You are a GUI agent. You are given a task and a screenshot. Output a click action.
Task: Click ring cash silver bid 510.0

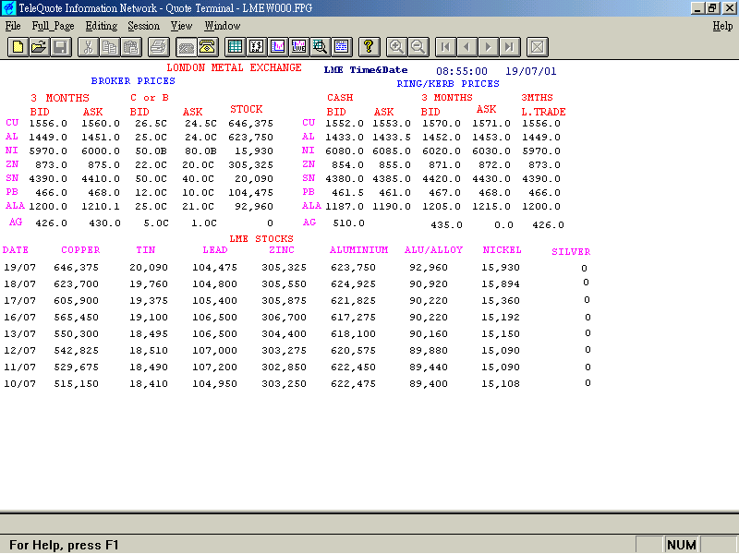tap(349, 223)
